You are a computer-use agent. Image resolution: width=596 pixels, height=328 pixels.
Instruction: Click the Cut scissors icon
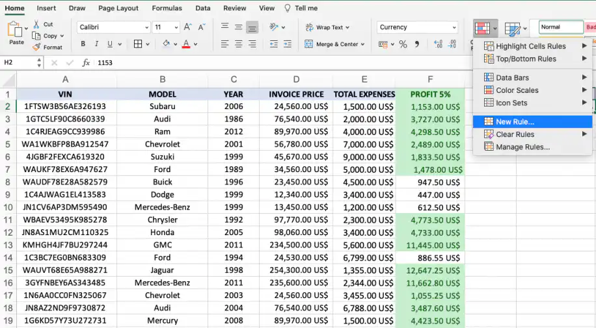click(x=36, y=24)
